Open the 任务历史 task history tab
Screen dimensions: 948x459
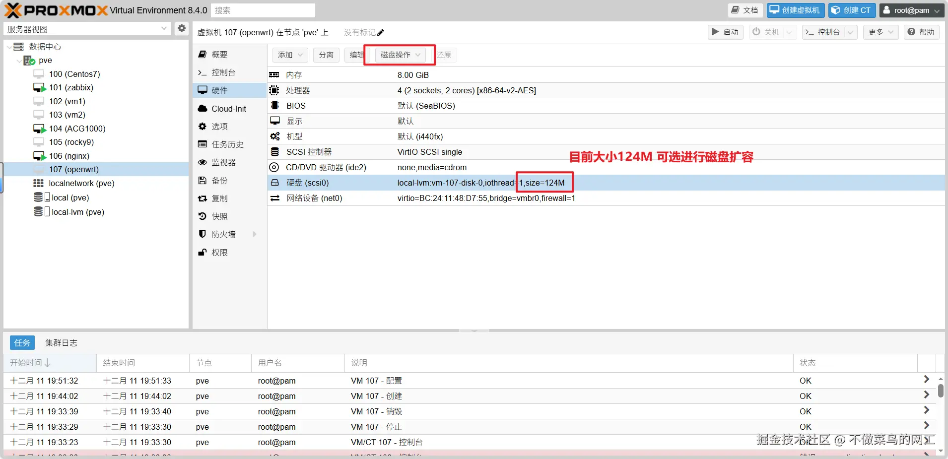[x=229, y=144]
